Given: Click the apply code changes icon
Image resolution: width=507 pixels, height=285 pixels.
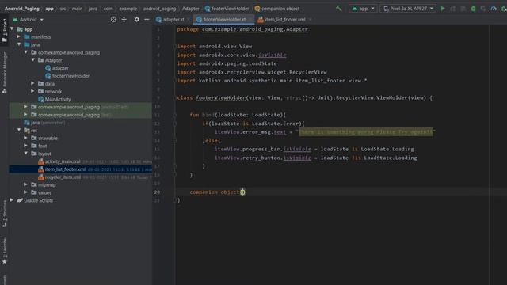Looking at the screenshot, I should click(x=463, y=9).
